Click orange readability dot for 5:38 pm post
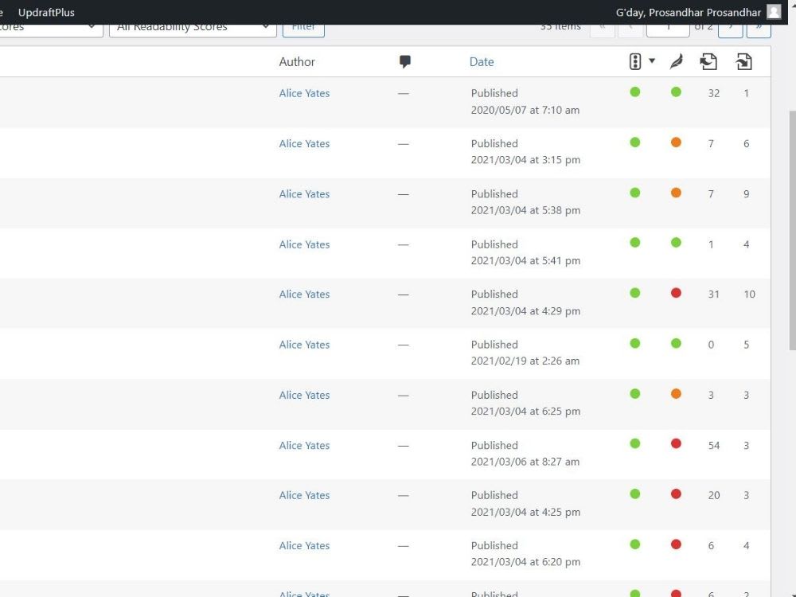Viewport: 796px width, 597px height. tap(676, 193)
